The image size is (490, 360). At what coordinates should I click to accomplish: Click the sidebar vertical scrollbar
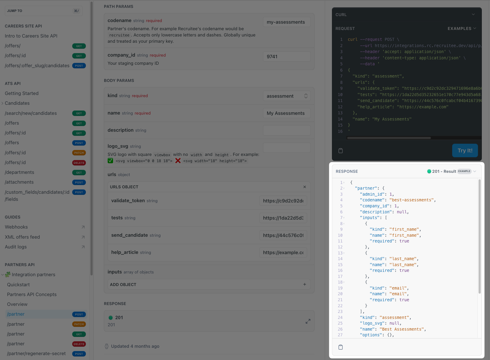(91, 138)
